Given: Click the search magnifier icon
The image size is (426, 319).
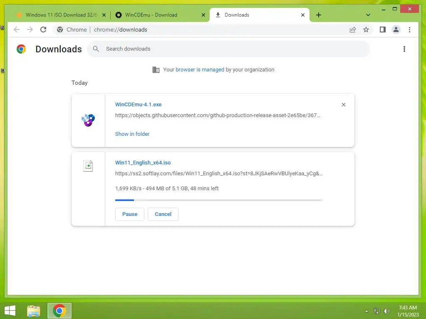Looking at the screenshot, I should 96,49.
